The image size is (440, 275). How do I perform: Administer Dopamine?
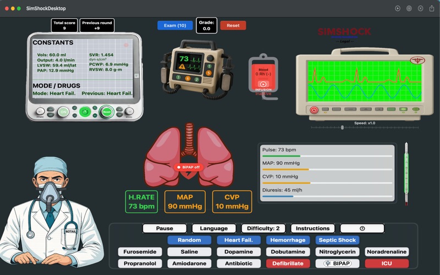click(239, 252)
